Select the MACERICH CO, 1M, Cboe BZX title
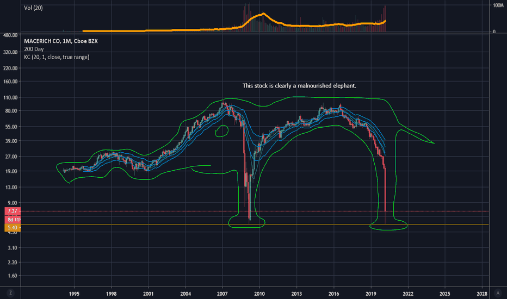Image resolution: width=507 pixels, height=299 pixels. (x=61, y=41)
